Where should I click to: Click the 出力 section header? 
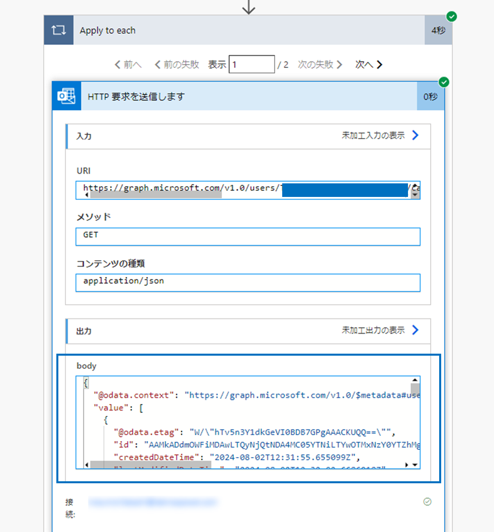click(x=249, y=331)
